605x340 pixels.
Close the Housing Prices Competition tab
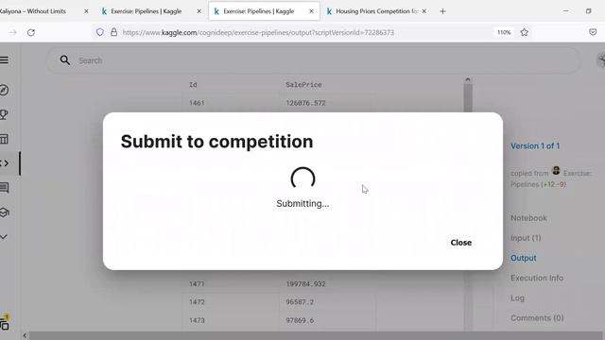click(x=424, y=11)
